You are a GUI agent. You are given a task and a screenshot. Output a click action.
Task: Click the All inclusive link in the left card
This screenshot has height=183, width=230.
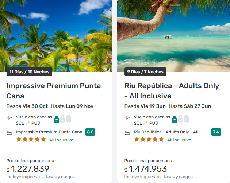[x=61, y=140]
